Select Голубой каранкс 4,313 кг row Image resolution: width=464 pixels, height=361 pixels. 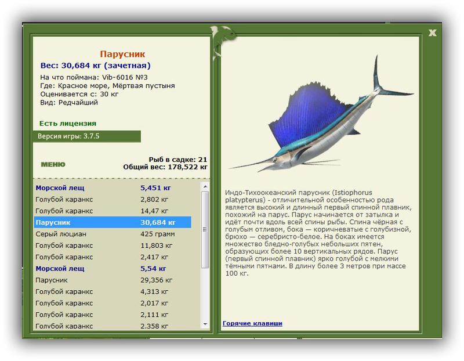click(x=113, y=292)
